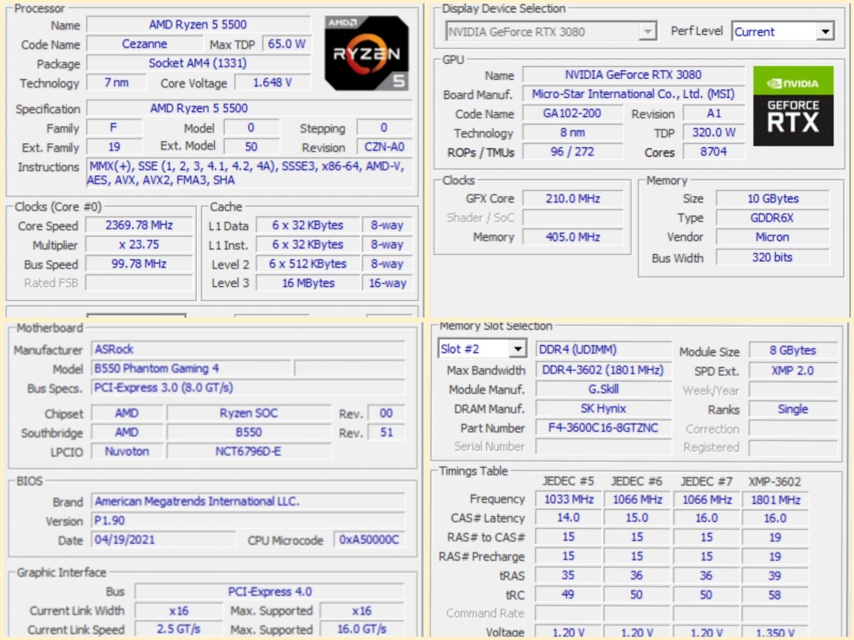854x640 pixels.
Task: Click the ROPs / TMUs value 96 / 272
Action: [x=573, y=152]
